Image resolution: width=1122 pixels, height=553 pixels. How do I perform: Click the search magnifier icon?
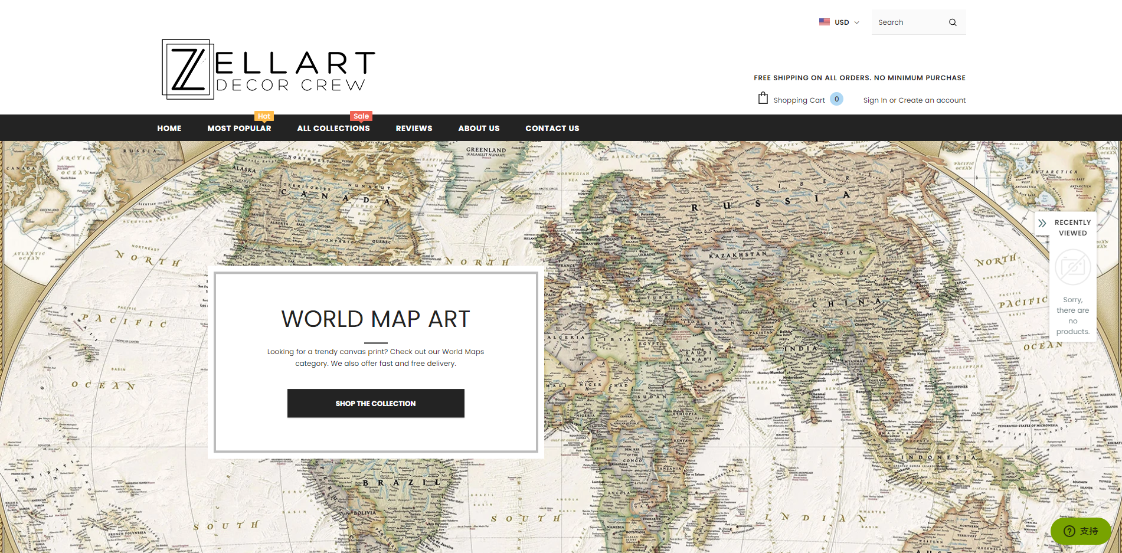coord(952,22)
